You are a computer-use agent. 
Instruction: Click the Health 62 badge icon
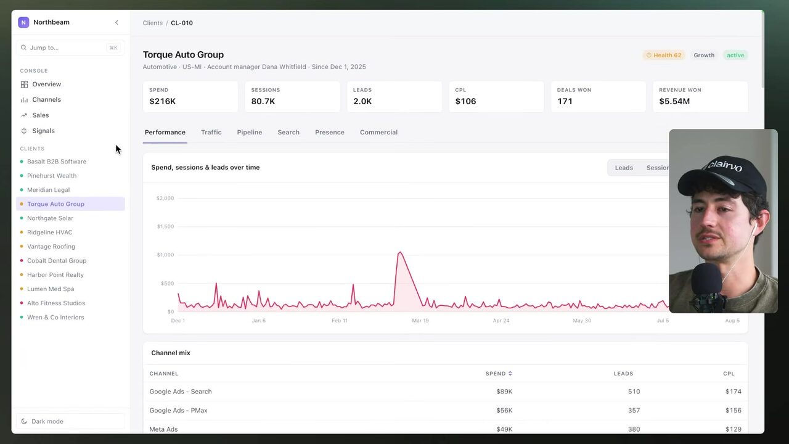click(x=648, y=55)
